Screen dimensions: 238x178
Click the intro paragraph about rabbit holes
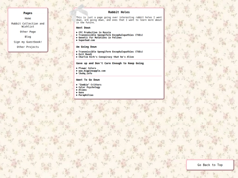119,20
